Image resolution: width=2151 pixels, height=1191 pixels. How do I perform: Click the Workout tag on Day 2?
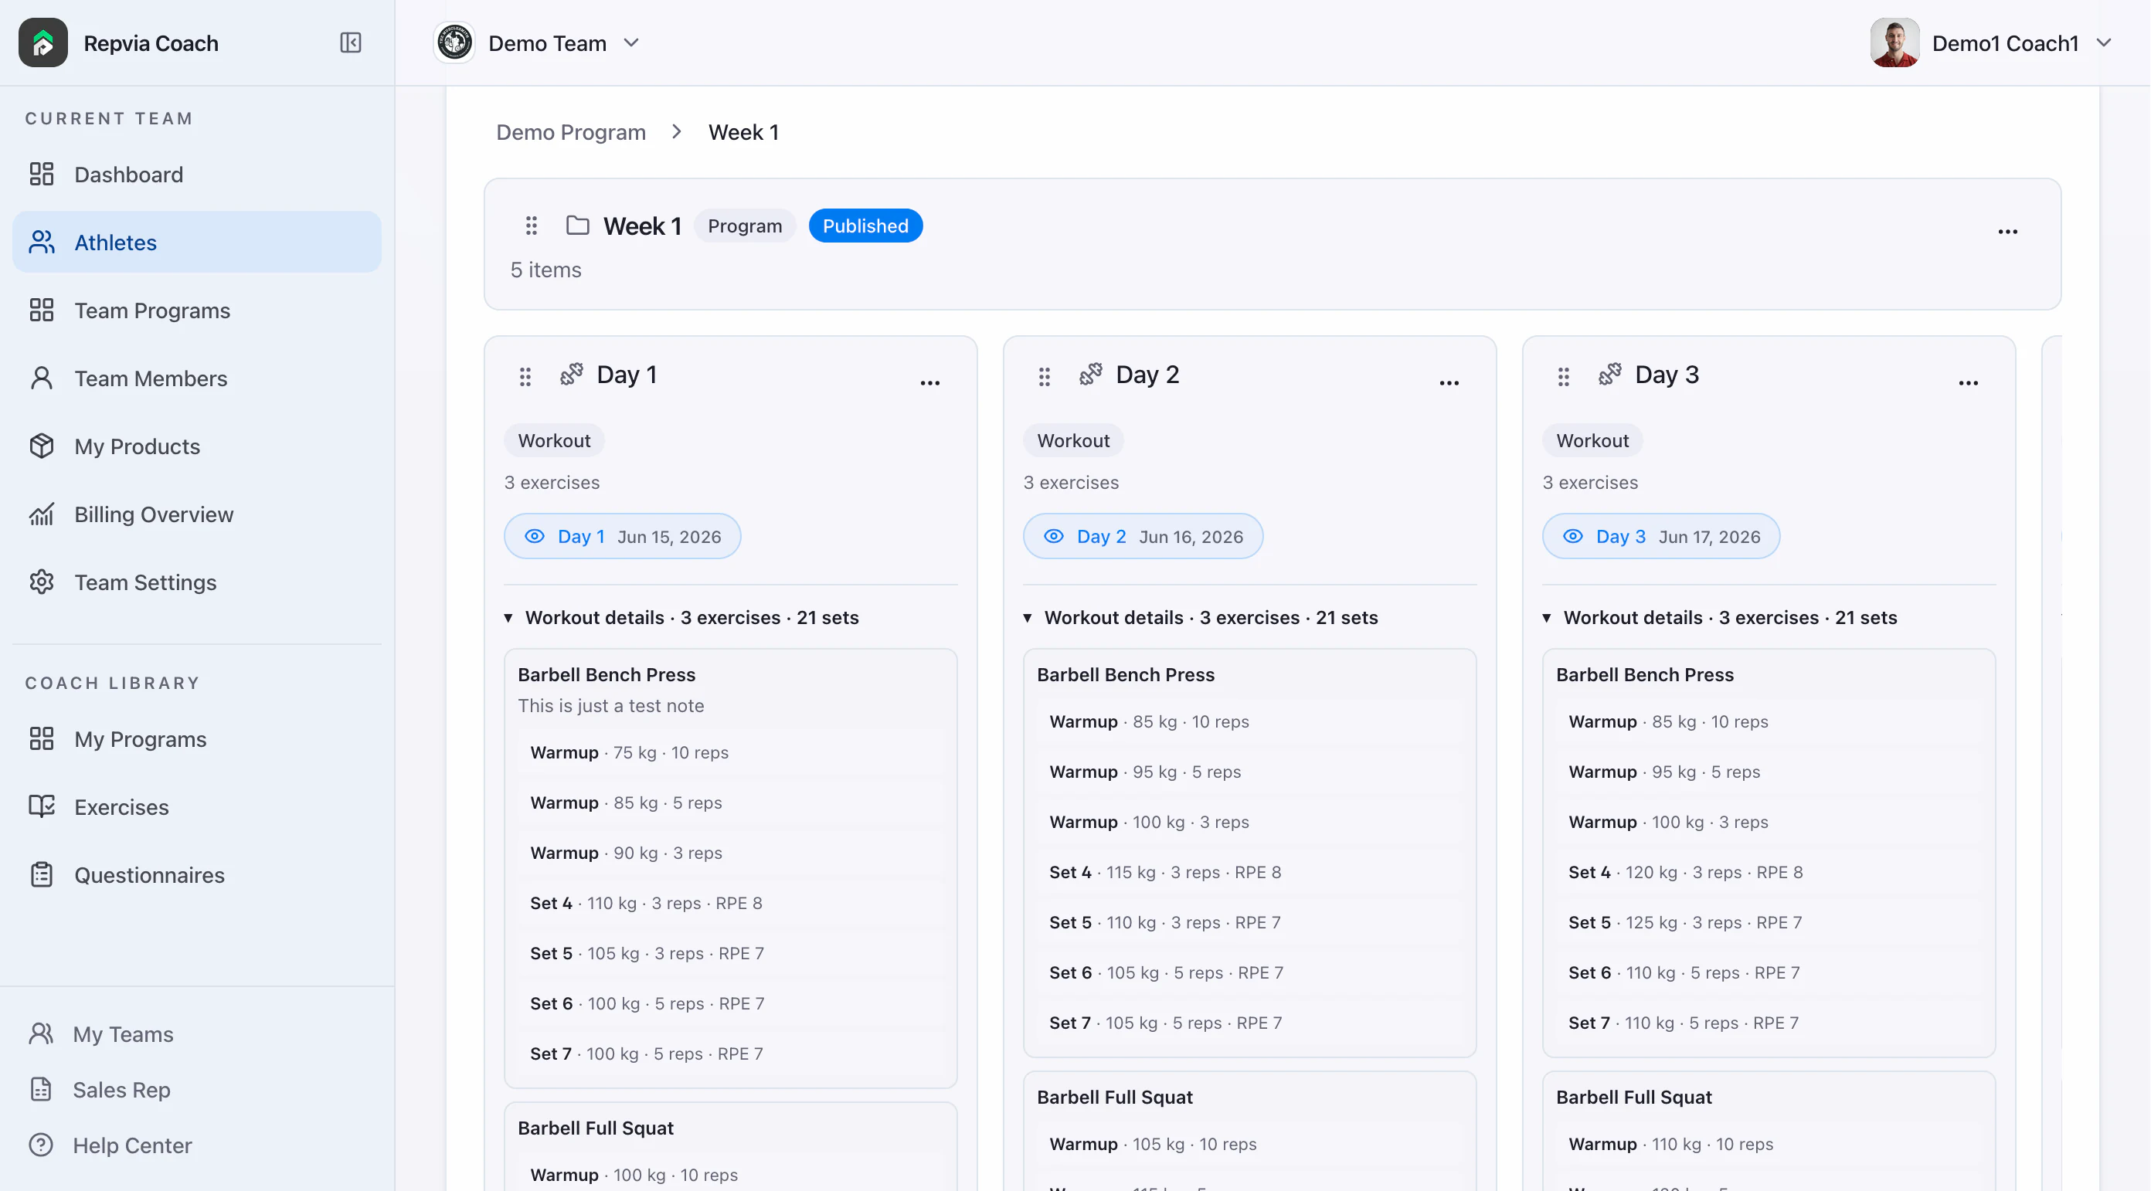pos(1073,439)
